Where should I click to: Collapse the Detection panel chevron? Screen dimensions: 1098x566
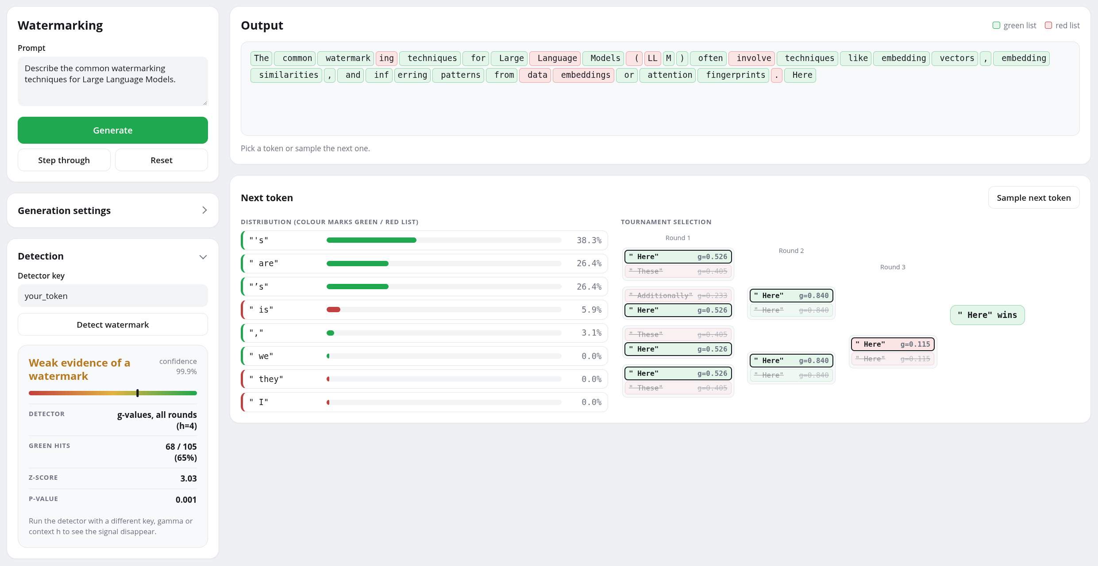[x=203, y=257]
